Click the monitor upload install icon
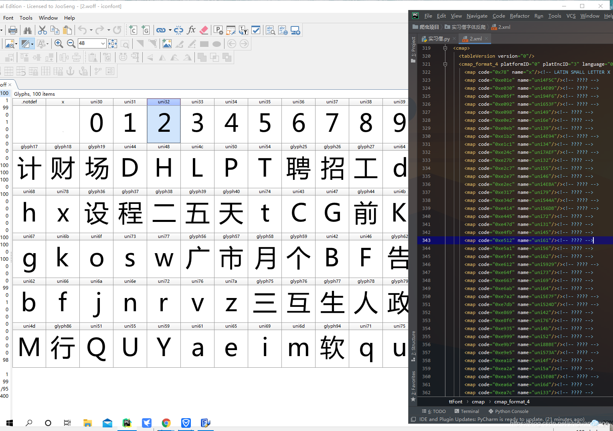This screenshot has height=431, width=613. pos(295,30)
